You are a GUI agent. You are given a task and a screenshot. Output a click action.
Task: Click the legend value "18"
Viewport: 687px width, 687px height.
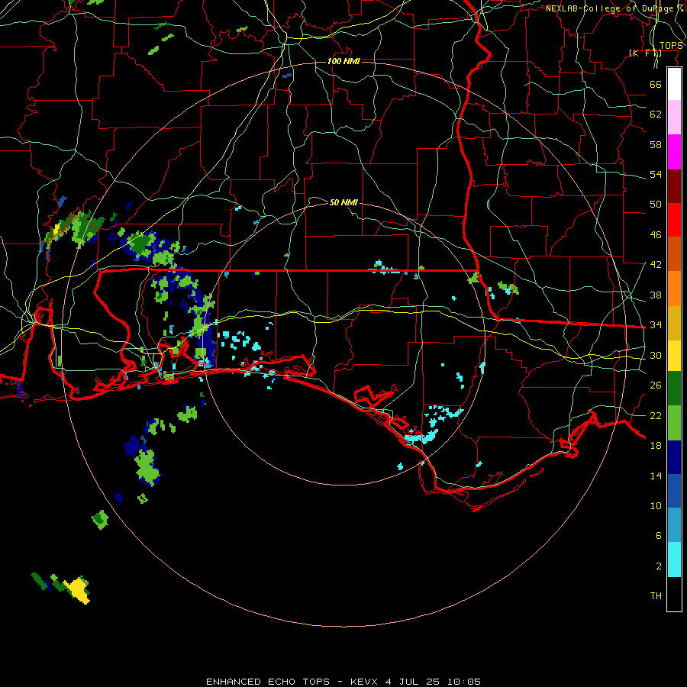(x=656, y=446)
